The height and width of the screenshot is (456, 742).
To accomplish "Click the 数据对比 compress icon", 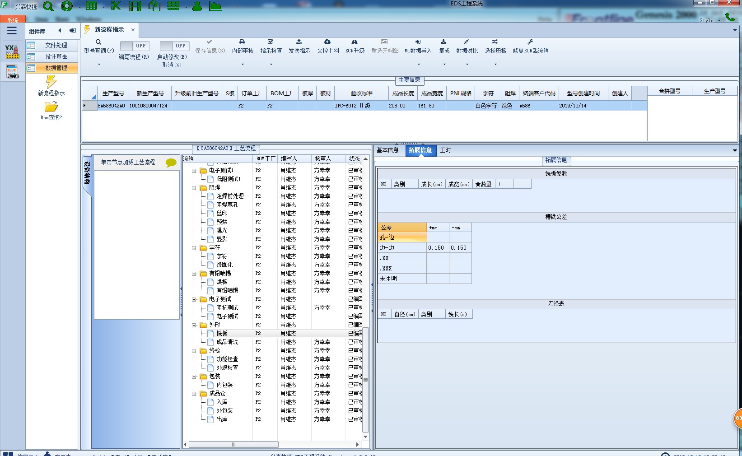I will (x=467, y=42).
